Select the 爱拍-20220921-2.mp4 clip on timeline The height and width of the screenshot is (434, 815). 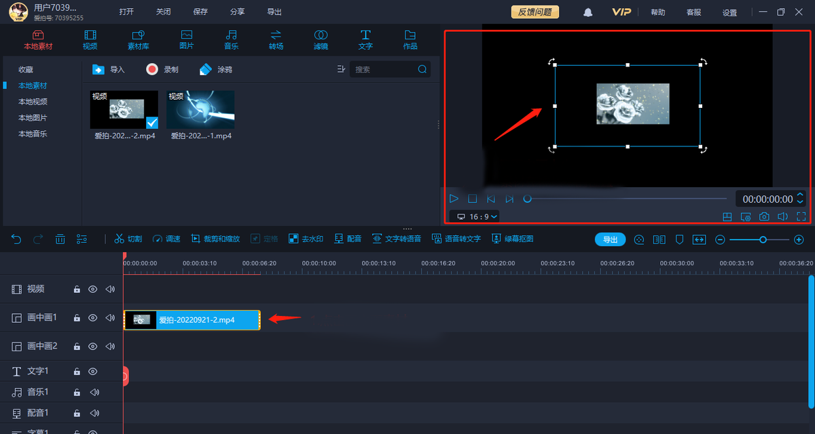(x=192, y=320)
